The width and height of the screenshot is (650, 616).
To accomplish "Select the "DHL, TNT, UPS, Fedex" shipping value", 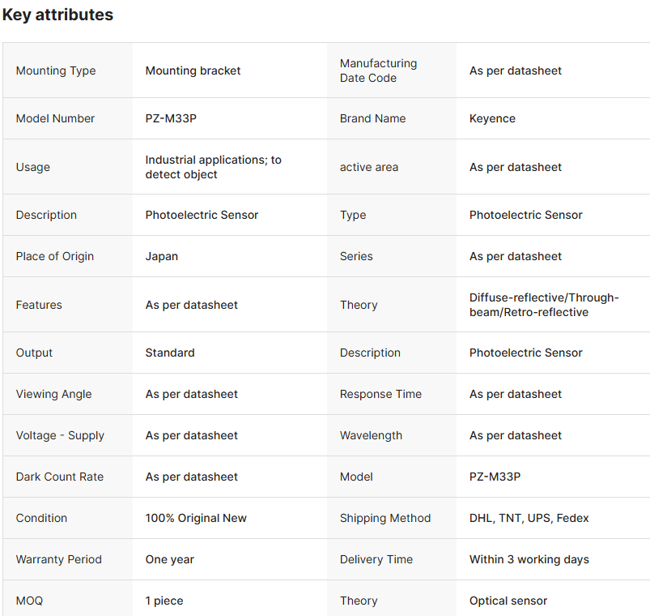I will tap(529, 518).
